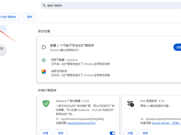Click the search magnifier icon
This screenshot has width=181, height=135.
click(x=44, y=5)
